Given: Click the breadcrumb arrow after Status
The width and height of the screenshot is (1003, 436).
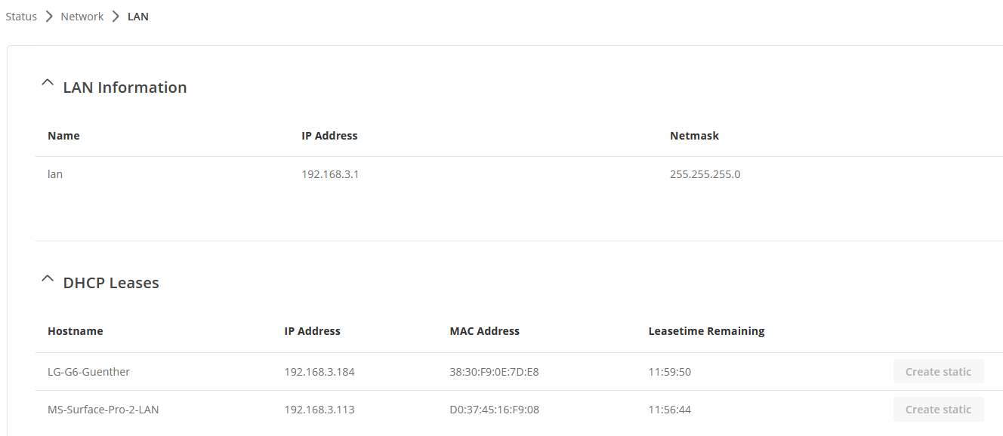Looking at the screenshot, I should coord(49,17).
